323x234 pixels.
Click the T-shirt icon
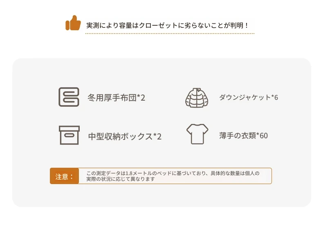pos(197,134)
